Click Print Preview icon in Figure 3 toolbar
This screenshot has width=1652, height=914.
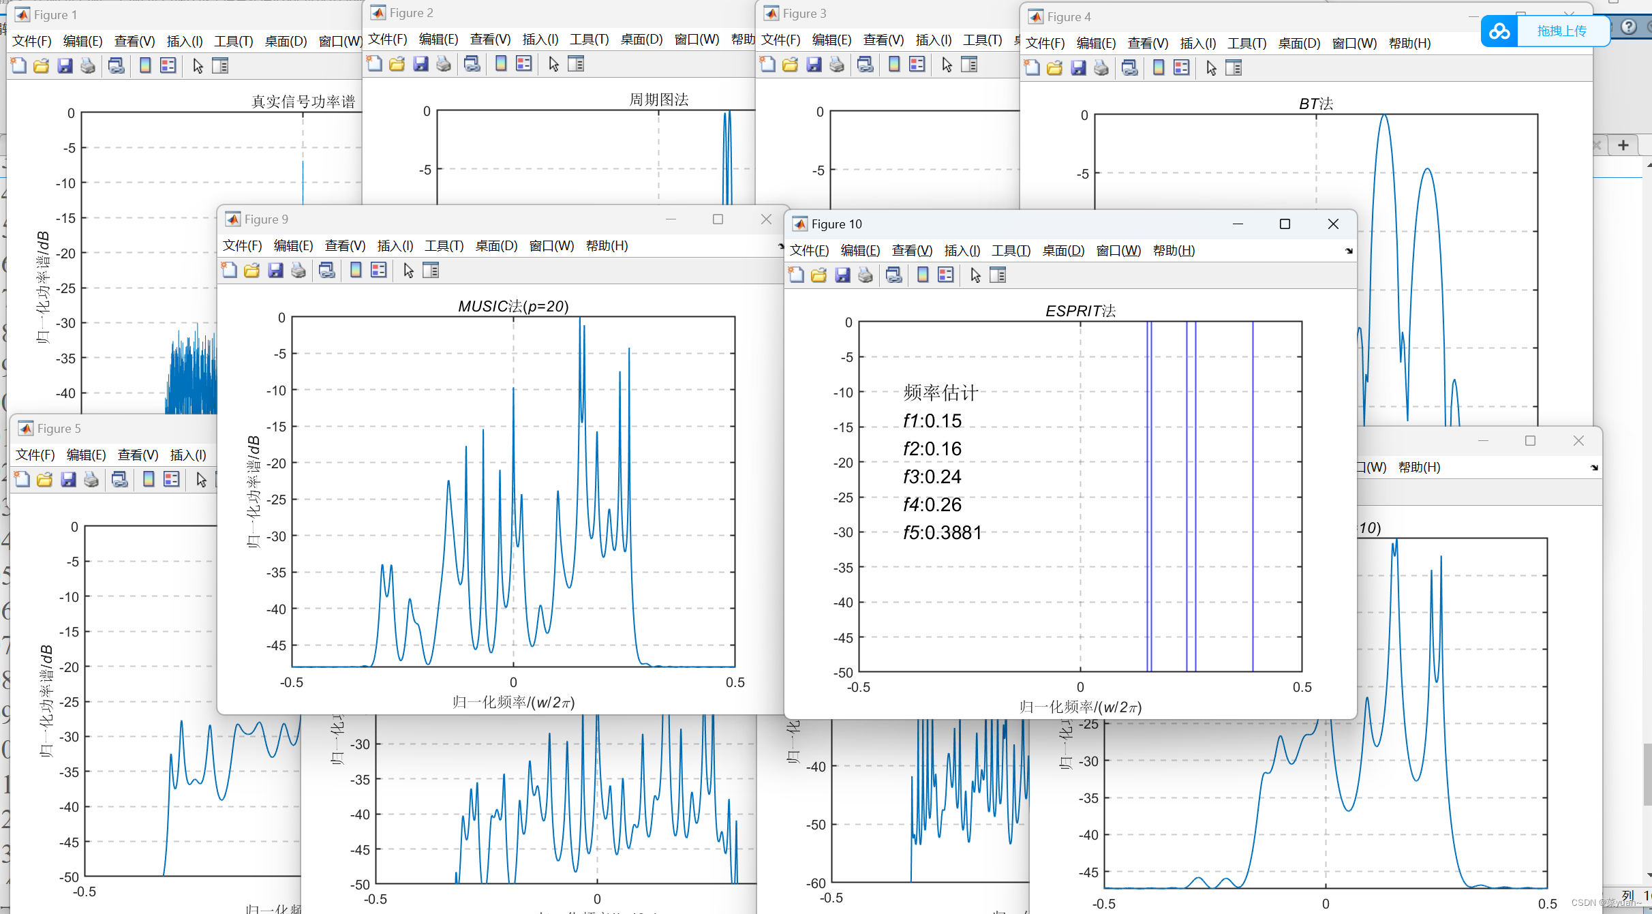(x=866, y=65)
